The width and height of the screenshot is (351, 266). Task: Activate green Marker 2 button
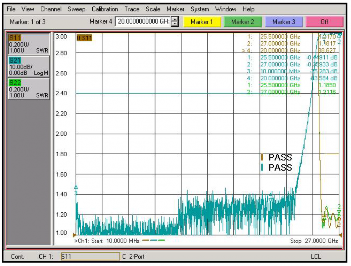point(243,22)
